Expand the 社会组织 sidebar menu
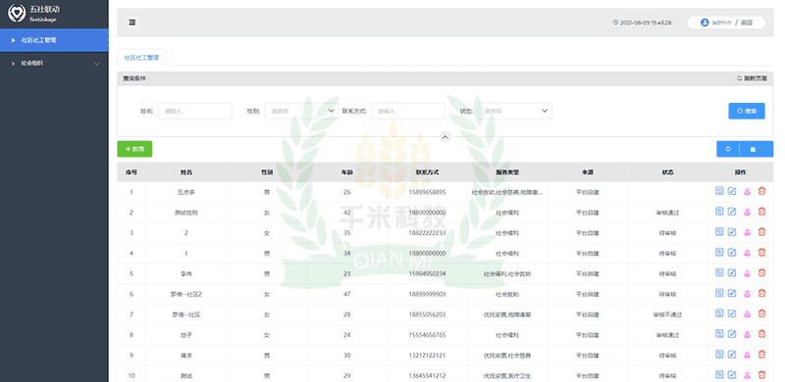785x382 pixels. [54, 64]
